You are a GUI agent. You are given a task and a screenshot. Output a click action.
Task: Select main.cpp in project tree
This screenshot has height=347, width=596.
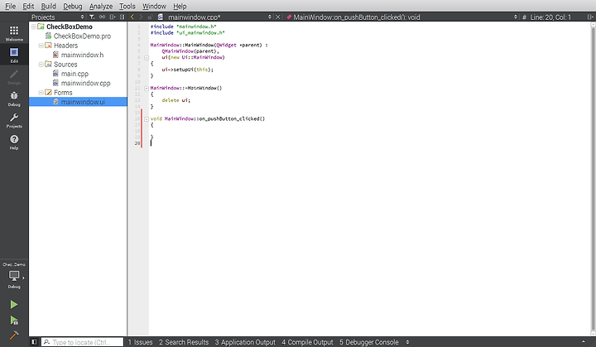74,74
